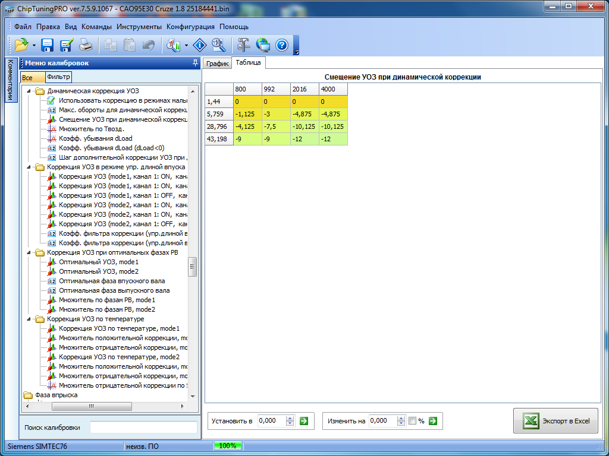This screenshot has width=609, height=456.
Task: Open the 'Инструменты' menu
Action: click(139, 27)
